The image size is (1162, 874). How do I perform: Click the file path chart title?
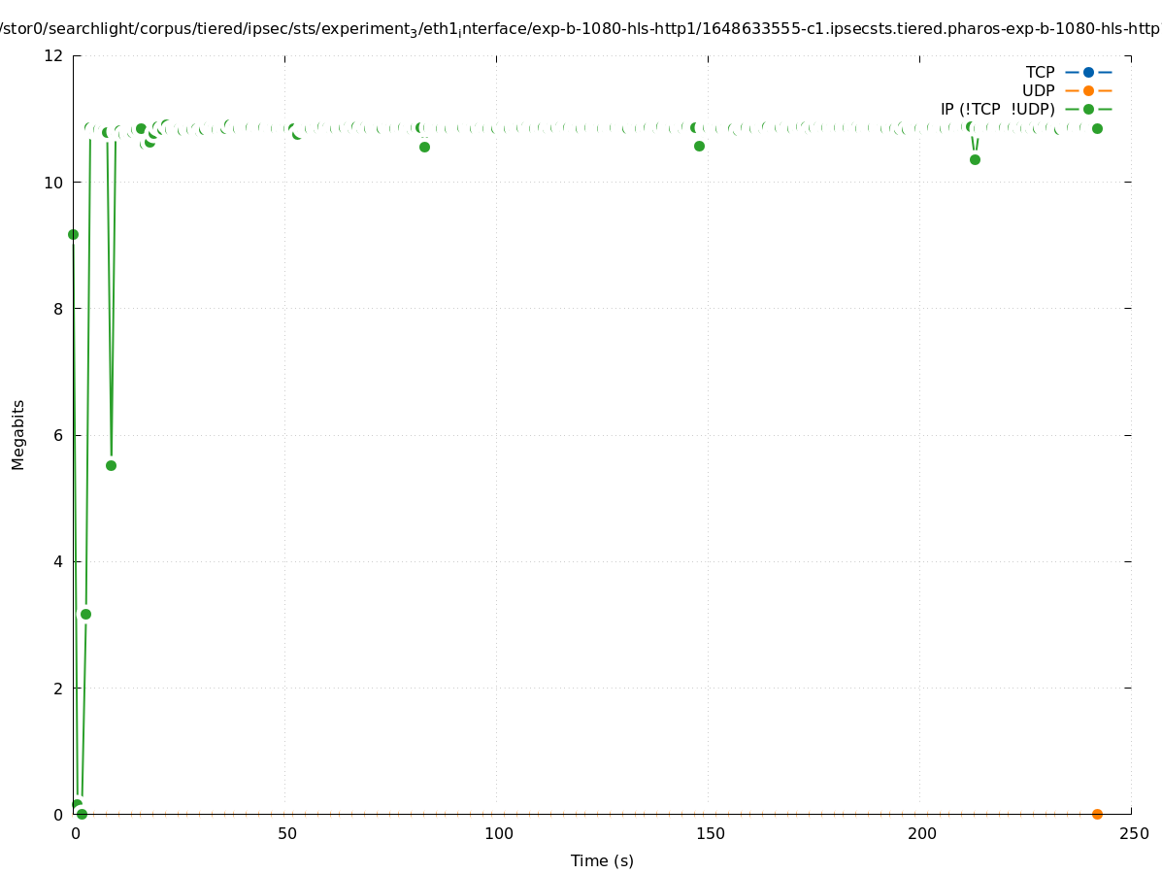tap(581, 29)
